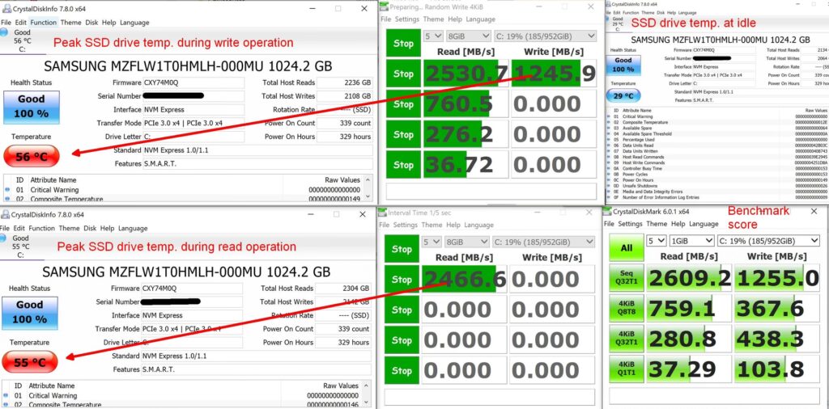Open the 8GiB size dropdown in the Random Write window
Screen dimensions: 829x409
[470, 36]
